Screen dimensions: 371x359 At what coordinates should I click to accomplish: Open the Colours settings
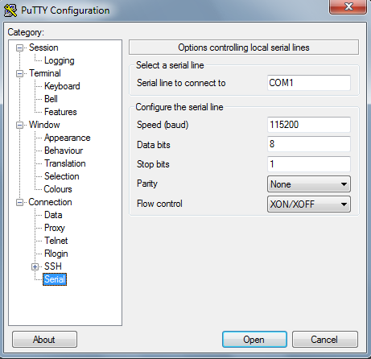pos(58,189)
